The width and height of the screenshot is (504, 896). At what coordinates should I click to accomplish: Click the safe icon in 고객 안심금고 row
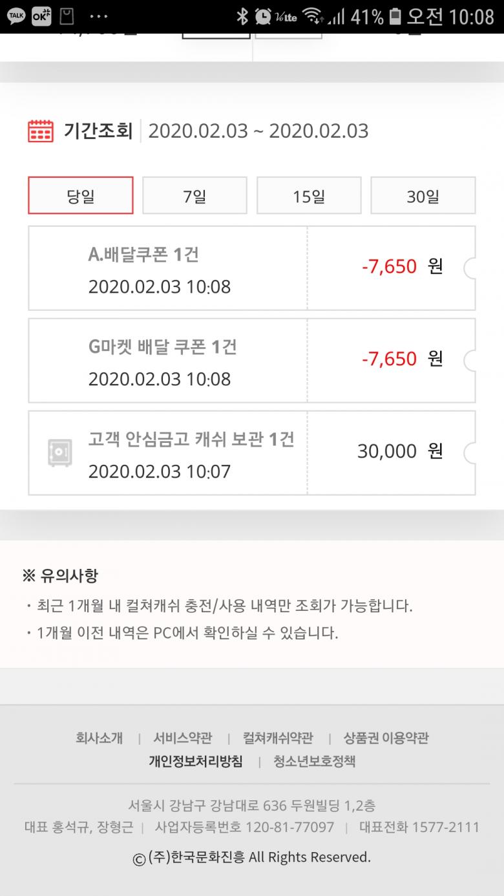[60, 453]
